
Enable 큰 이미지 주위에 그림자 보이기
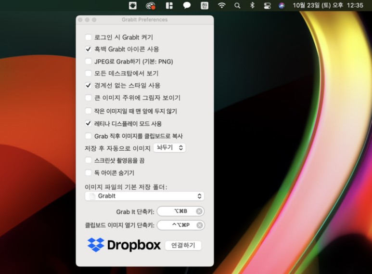click(x=88, y=98)
